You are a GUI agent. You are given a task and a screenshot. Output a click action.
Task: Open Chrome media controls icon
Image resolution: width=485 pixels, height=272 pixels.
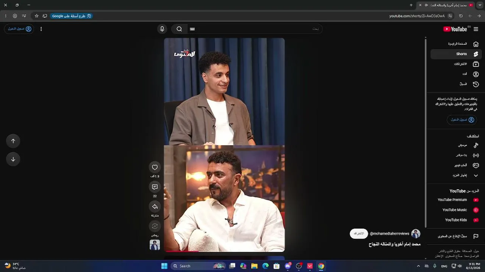tap(24, 16)
